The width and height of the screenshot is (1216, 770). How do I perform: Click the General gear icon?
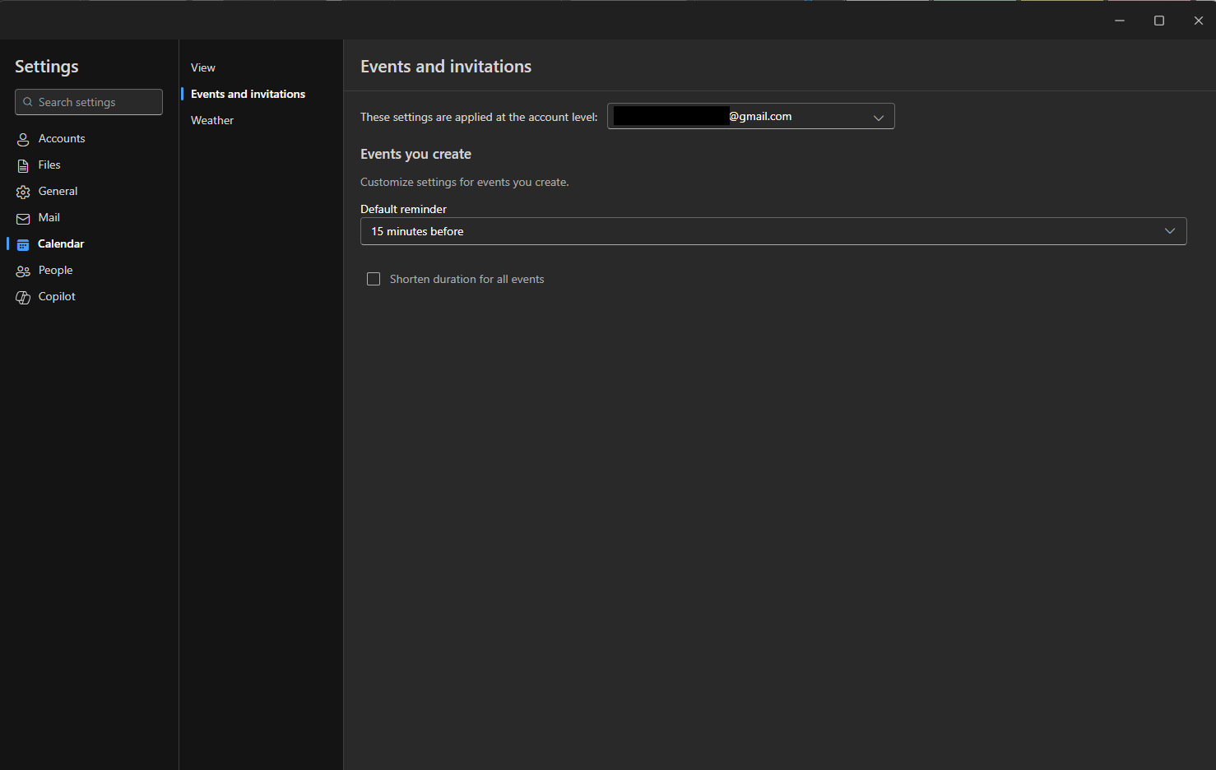click(x=23, y=192)
